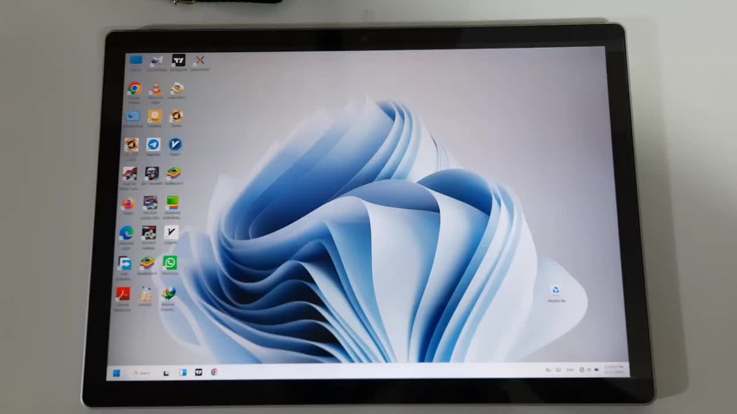Open the Adobe Acrobat Reader shortcut
Screen dimensions: 737x414
(x=123, y=294)
